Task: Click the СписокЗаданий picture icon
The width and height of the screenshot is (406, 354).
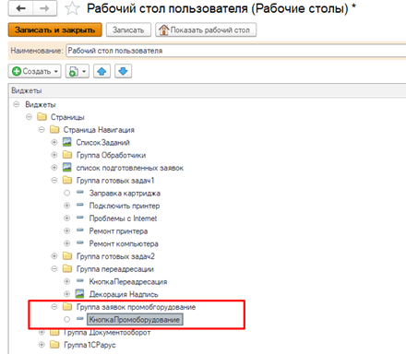Action: [67, 142]
